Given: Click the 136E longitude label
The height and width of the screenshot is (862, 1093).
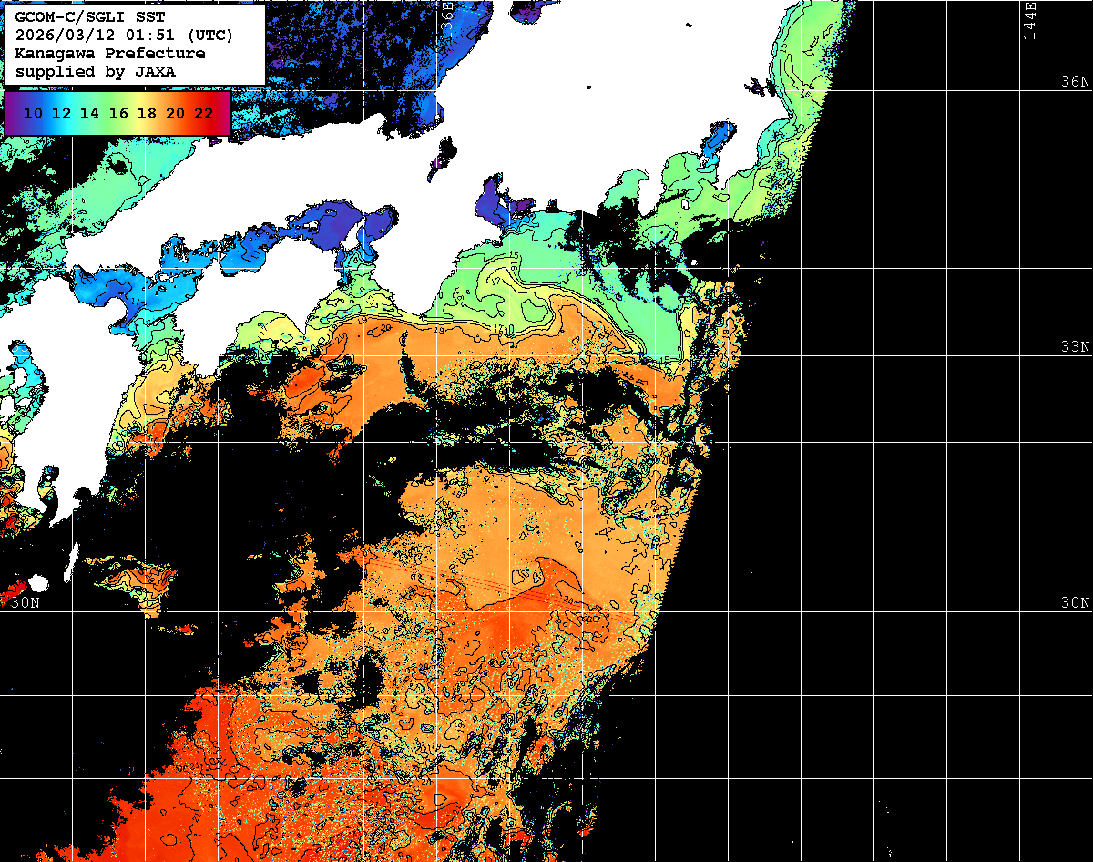Looking at the screenshot, I should coord(447,18).
